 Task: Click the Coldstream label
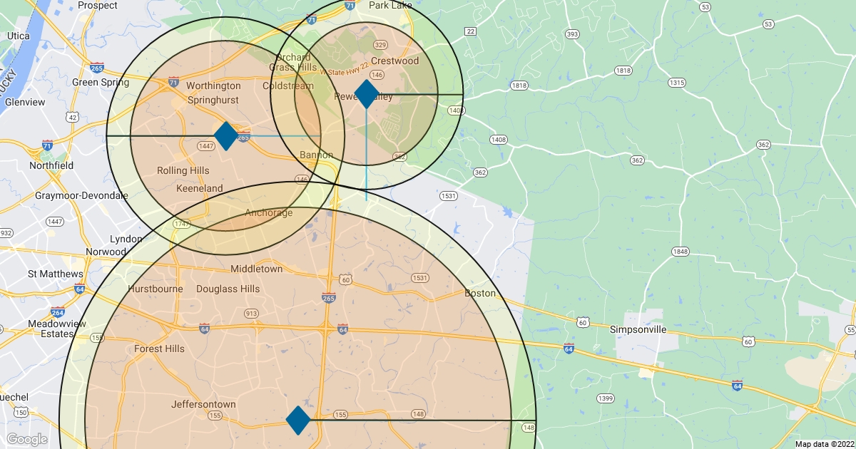tap(288, 86)
